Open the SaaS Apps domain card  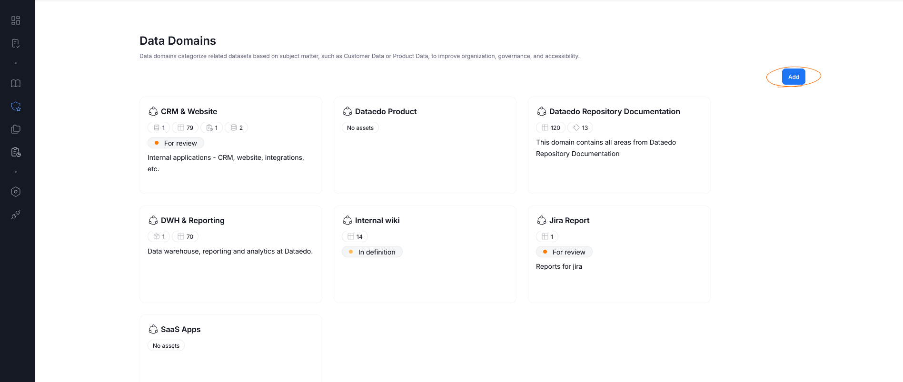coord(180,329)
